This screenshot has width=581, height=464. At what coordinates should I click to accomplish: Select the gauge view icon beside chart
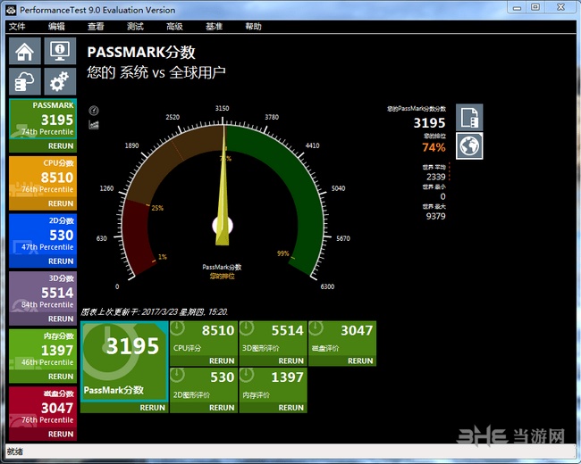(x=94, y=111)
